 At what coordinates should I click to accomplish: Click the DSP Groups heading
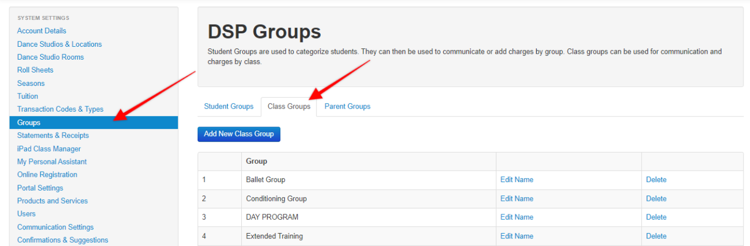coord(264,32)
